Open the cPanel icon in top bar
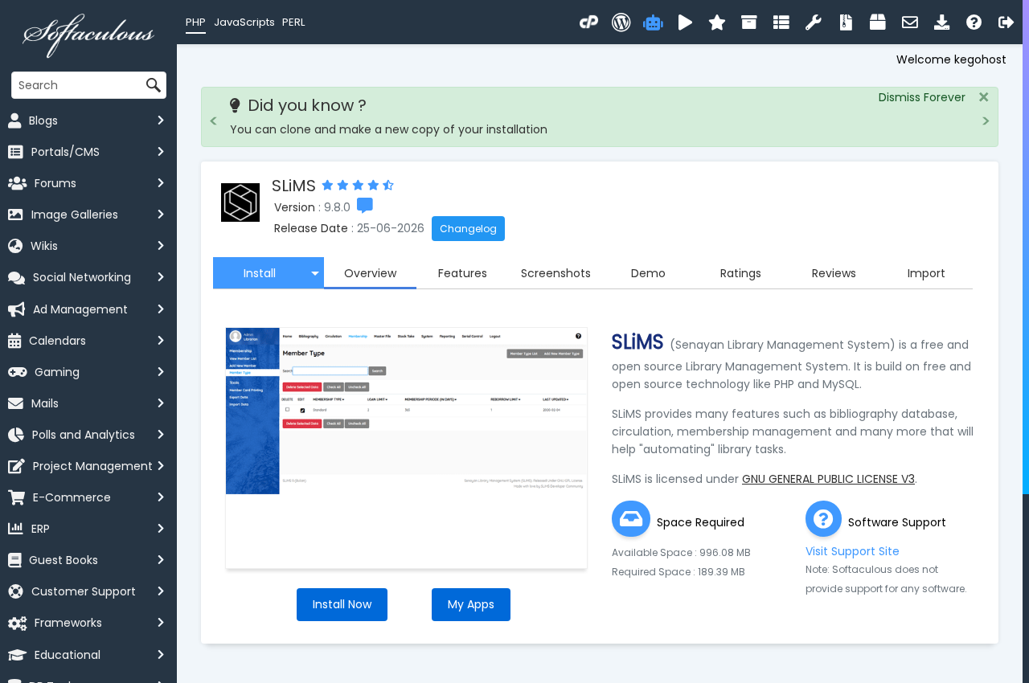1029x683 pixels. (x=588, y=22)
